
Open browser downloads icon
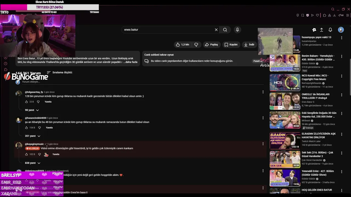[x=334, y=15]
